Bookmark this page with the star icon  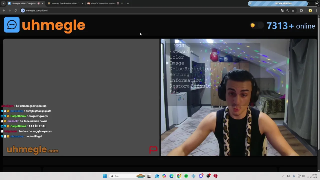(x=293, y=10)
